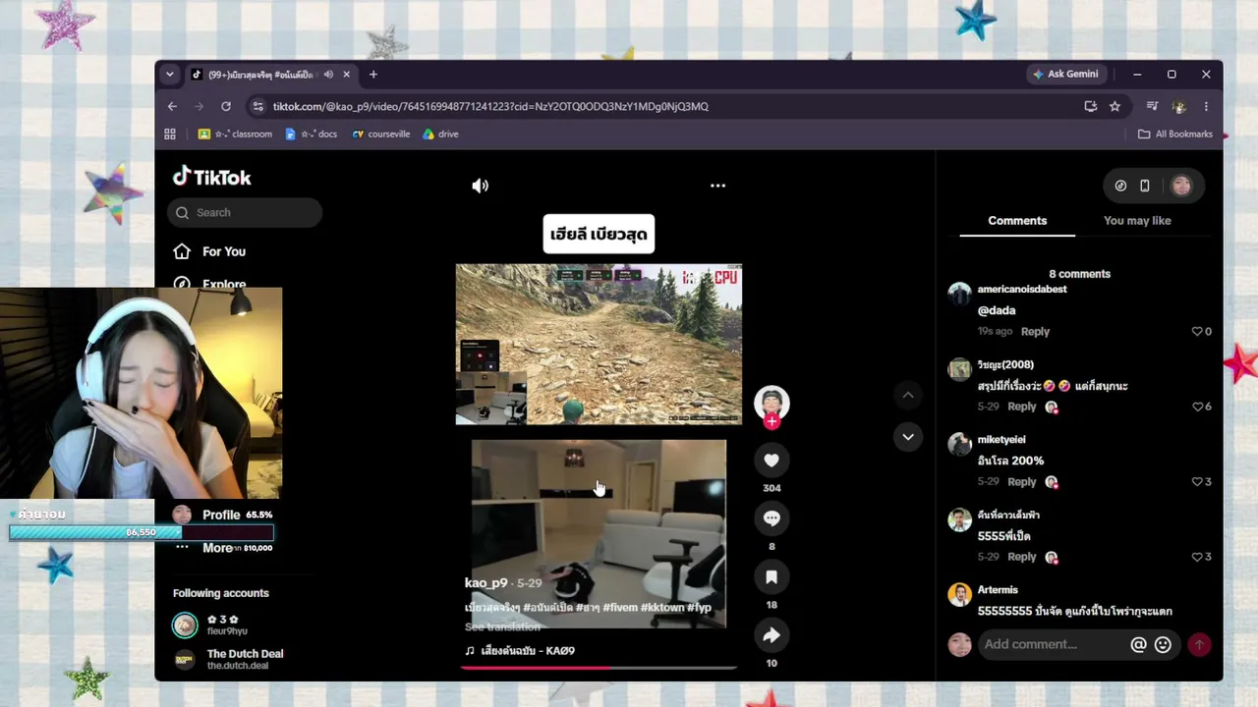The image size is (1258, 707).
Task: Close the TikTok browser tab
Action: point(346,75)
